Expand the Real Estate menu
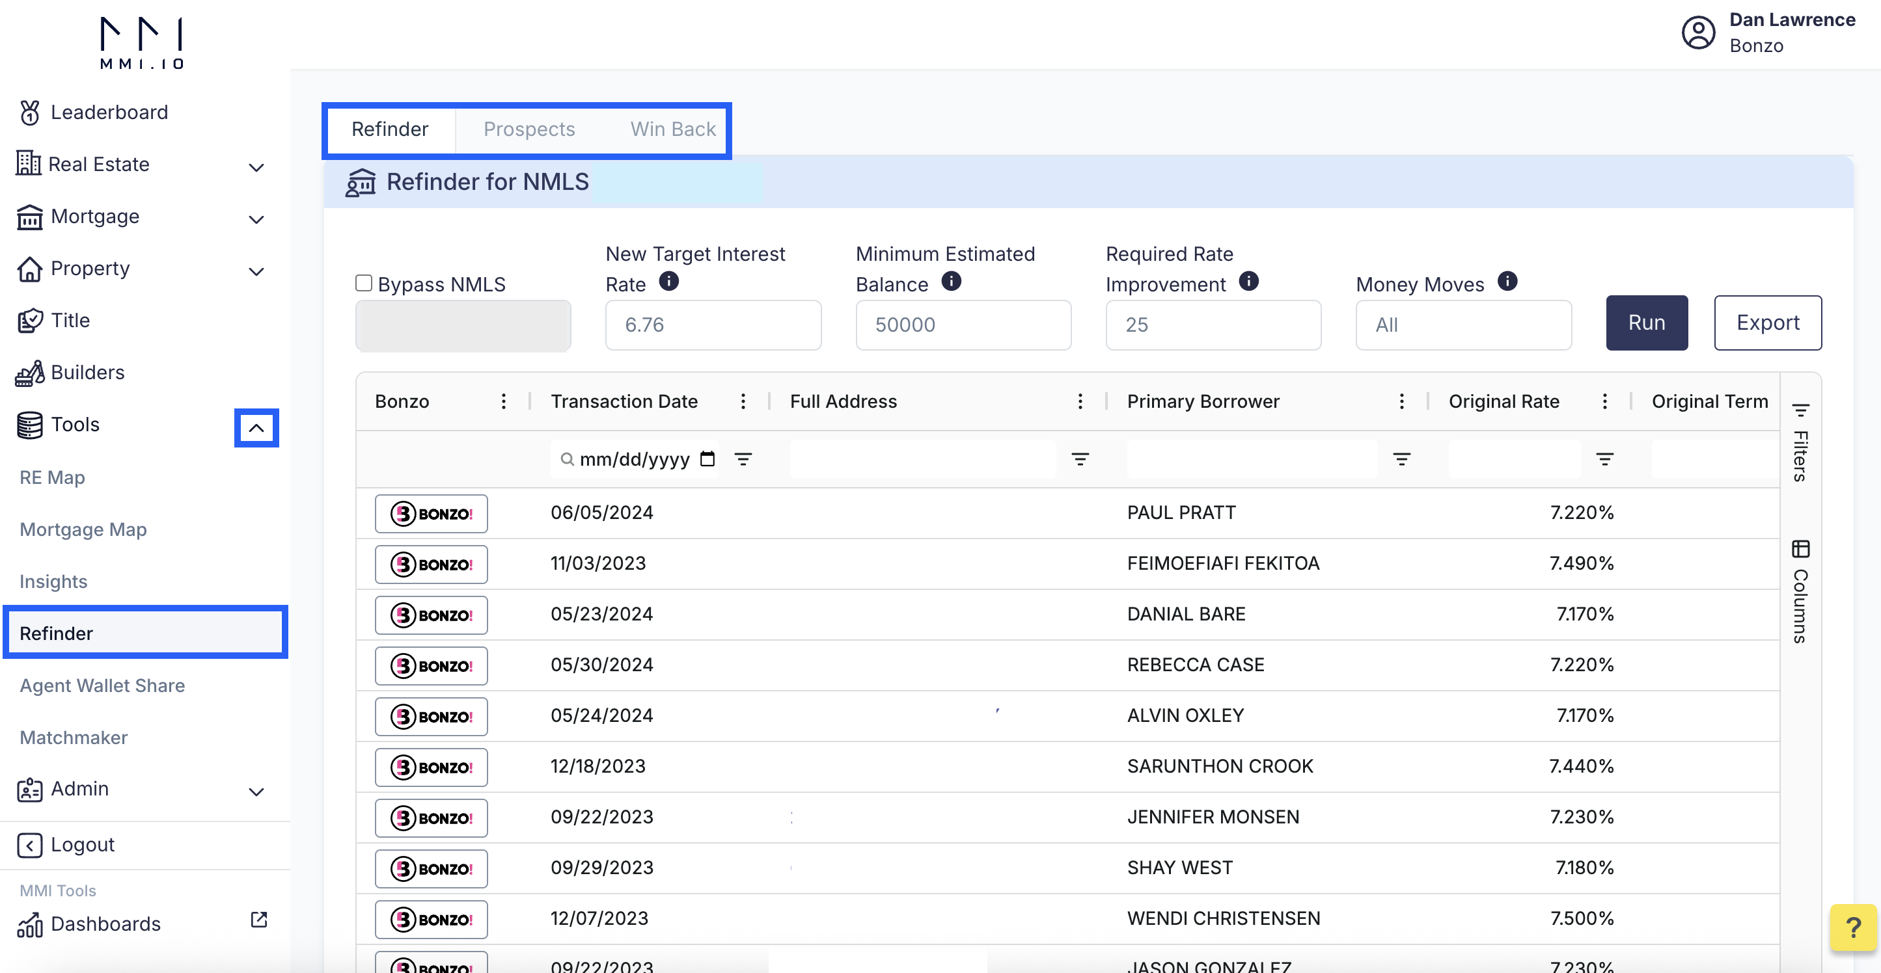Image resolution: width=1881 pixels, height=973 pixels. click(256, 168)
